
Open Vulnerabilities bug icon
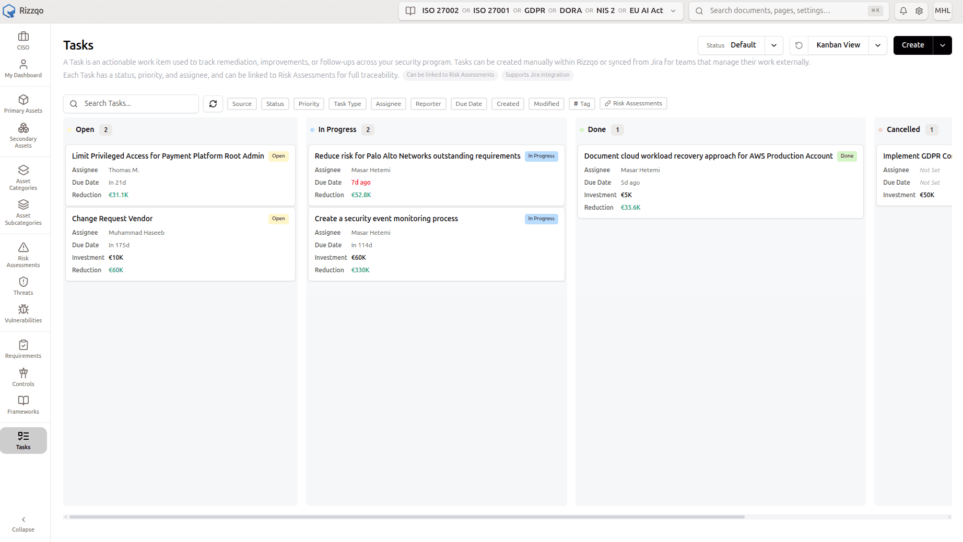[x=24, y=309]
